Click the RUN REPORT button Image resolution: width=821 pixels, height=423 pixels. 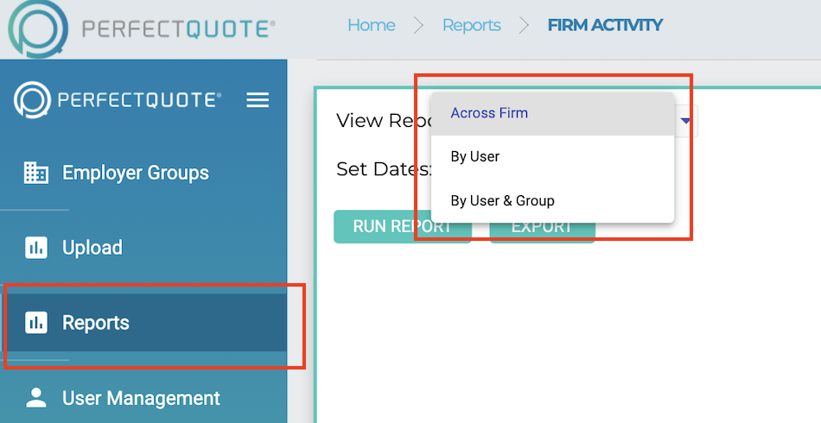[402, 227]
